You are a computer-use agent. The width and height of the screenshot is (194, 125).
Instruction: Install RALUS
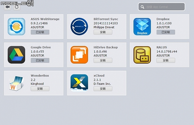166,60
